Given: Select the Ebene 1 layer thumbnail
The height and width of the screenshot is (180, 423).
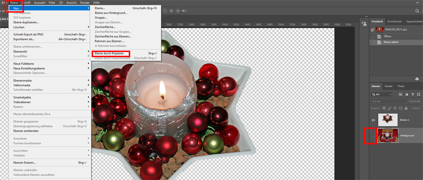Looking at the screenshot, I should 388,120.
